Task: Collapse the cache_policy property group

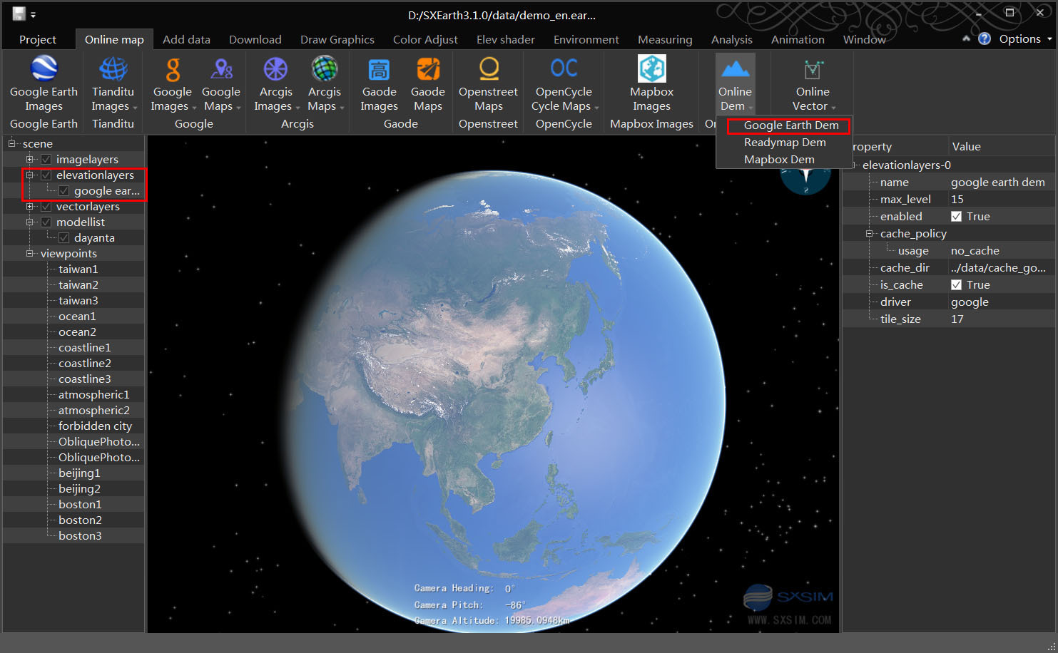Action: coord(870,234)
